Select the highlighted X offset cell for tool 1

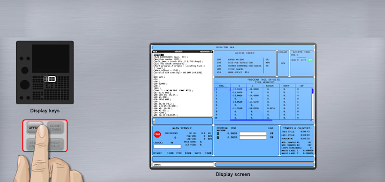(x=238, y=89)
